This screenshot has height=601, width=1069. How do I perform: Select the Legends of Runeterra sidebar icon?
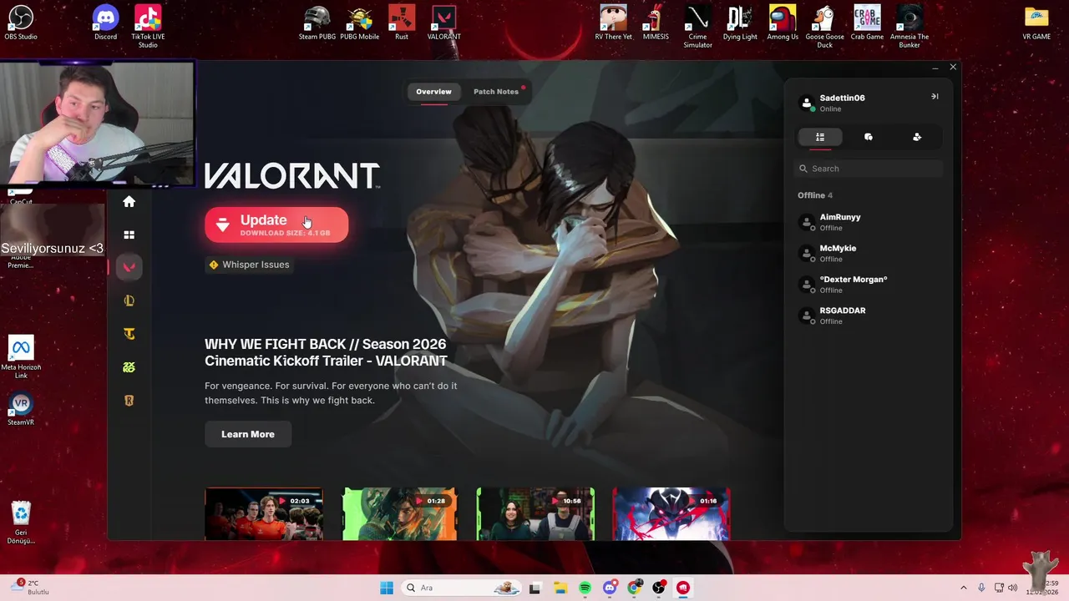(x=129, y=401)
